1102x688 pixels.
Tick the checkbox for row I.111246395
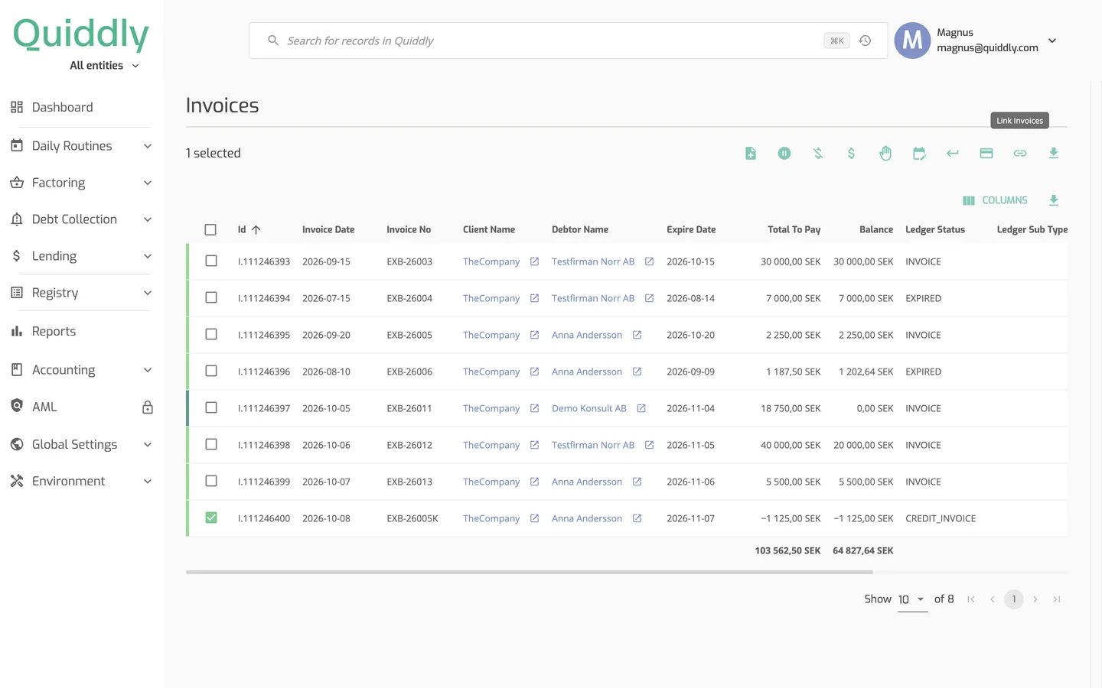pyautogui.click(x=211, y=335)
